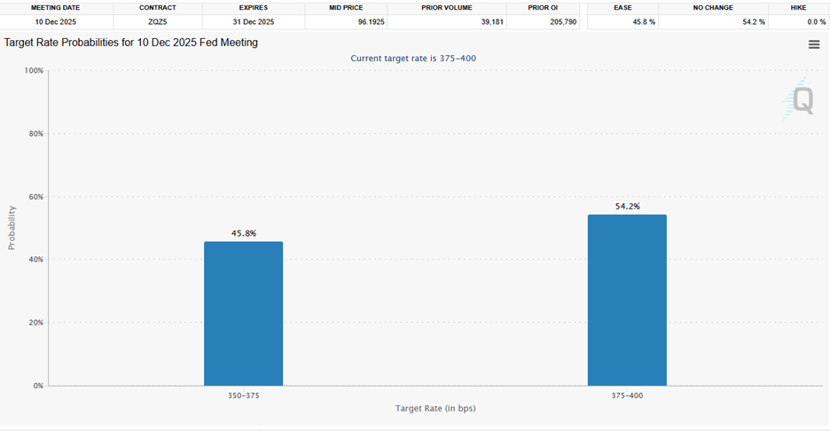The width and height of the screenshot is (830, 431).
Task: Click the PRIOR OI column header
Action: 543,7
